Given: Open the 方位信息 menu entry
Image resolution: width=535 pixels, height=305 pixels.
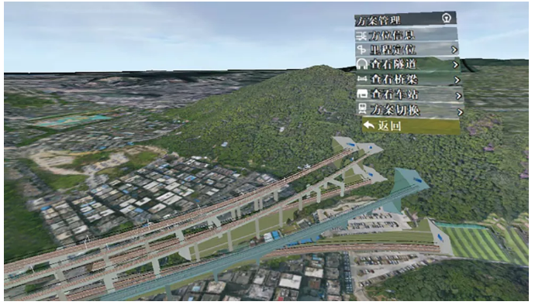Looking at the screenshot, I should tap(406, 35).
